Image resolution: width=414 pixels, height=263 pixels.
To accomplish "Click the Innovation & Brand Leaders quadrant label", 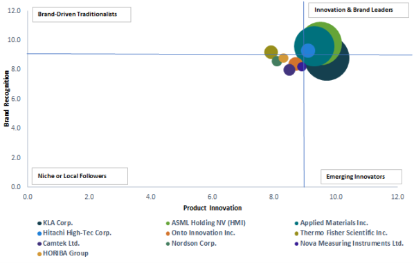I will click(359, 10).
